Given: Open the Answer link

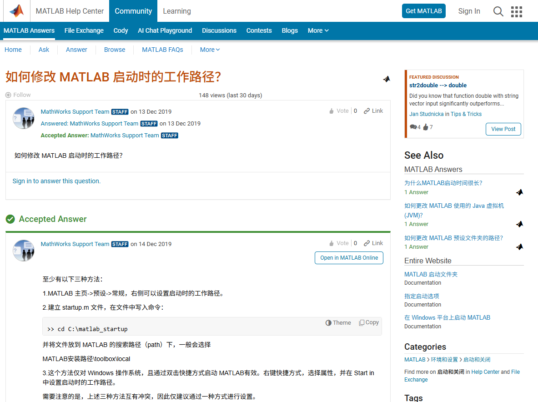Looking at the screenshot, I should (x=76, y=50).
